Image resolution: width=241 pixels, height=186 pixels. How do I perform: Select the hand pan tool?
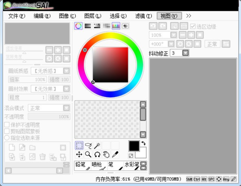pos(106,154)
